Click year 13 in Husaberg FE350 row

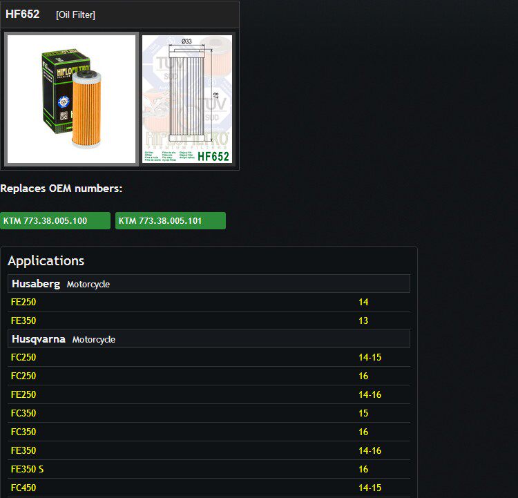(x=363, y=320)
